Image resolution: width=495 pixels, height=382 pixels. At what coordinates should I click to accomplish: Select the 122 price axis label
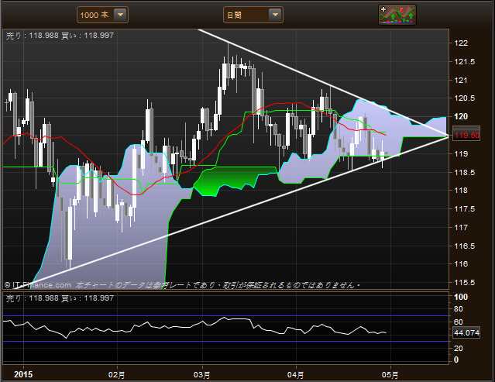point(461,43)
